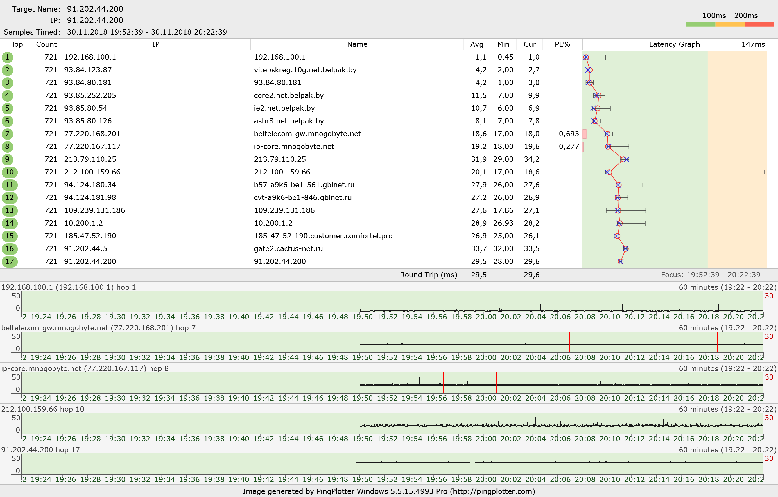Click the Focus: 19:52:39 - 20:22:39 label

pyautogui.click(x=711, y=275)
